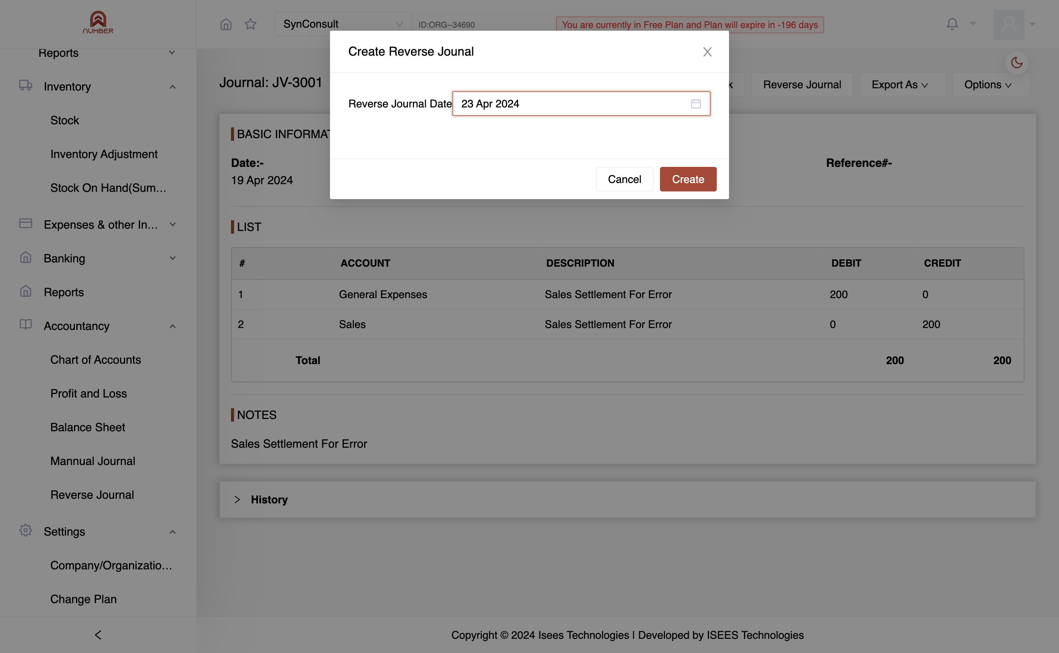This screenshot has height=653, width=1059.
Task: Toggle dark mode with the moon icon
Action: pos(1017,63)
